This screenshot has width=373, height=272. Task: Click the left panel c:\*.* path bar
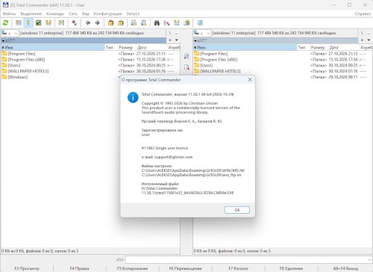[84, 40]
